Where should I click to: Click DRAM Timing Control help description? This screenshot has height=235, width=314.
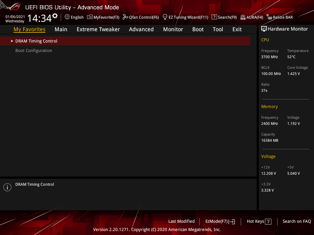[35, 185]
